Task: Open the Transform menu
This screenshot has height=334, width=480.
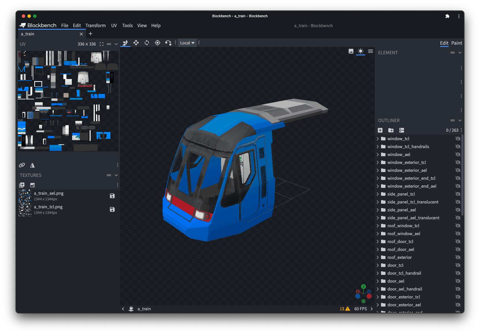Action: (x=95, y=25)
